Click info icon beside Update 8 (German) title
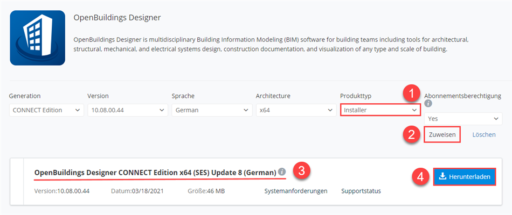The width and height of the screenshot is (512, 215). (282, 171)
